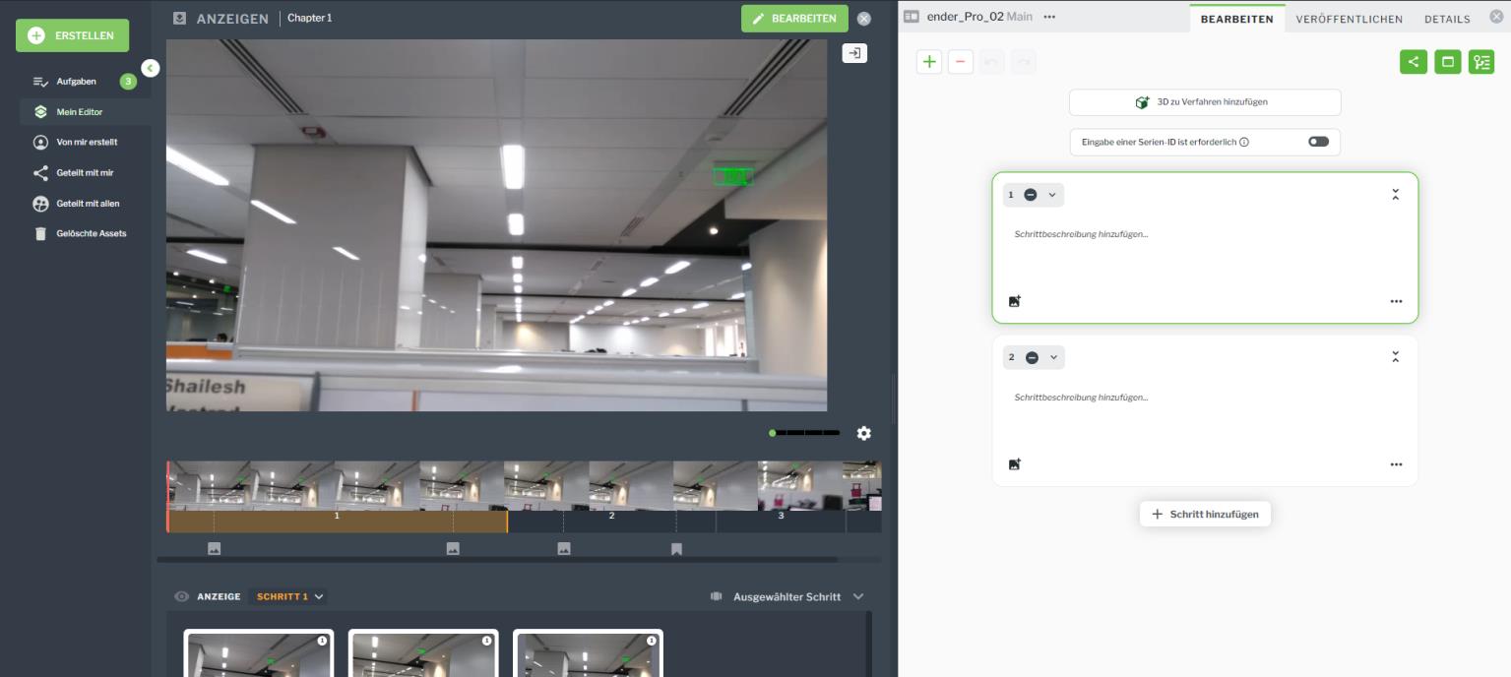Image resolution: width=1511 pixels, height=677 pixels.
Task: Collapse the left sidebar with the chevron
Action: [x=150, y=68]
